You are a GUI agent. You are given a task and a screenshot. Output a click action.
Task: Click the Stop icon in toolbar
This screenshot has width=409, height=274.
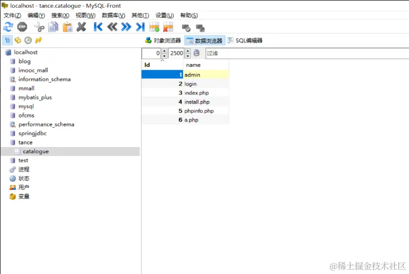coord(22,27)
